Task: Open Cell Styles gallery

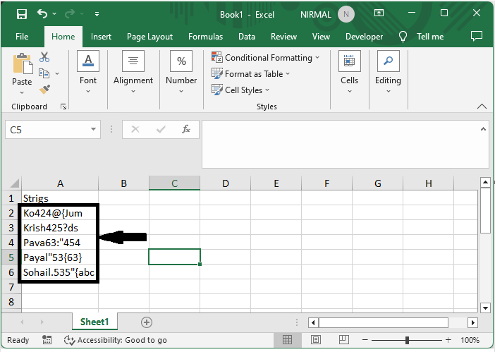Action: coord(240,90)
